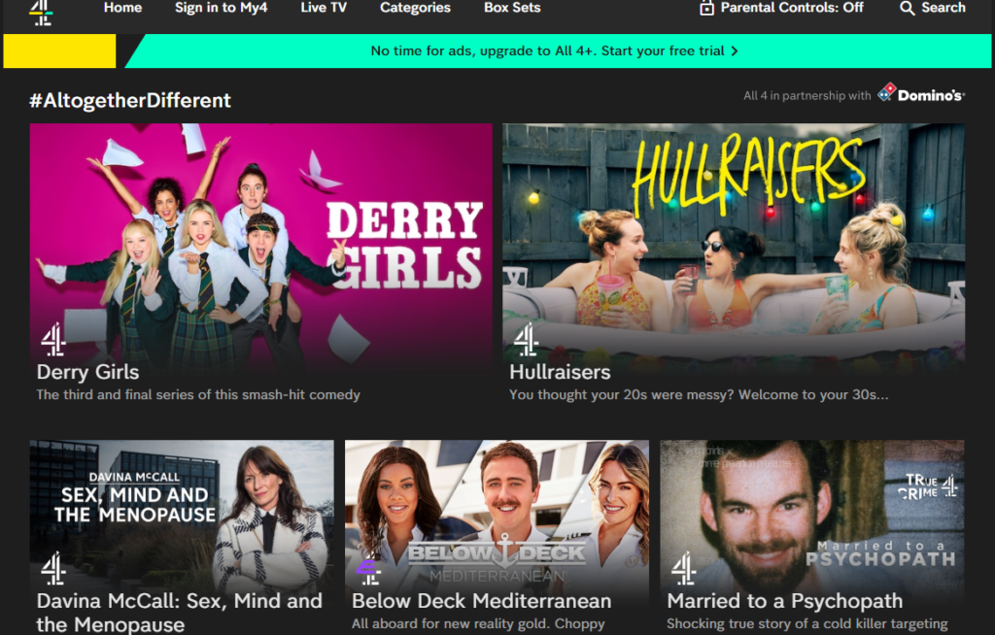Click 'All 4 in partnership with' text
The image size is (995, 635).
pos(807,96)
